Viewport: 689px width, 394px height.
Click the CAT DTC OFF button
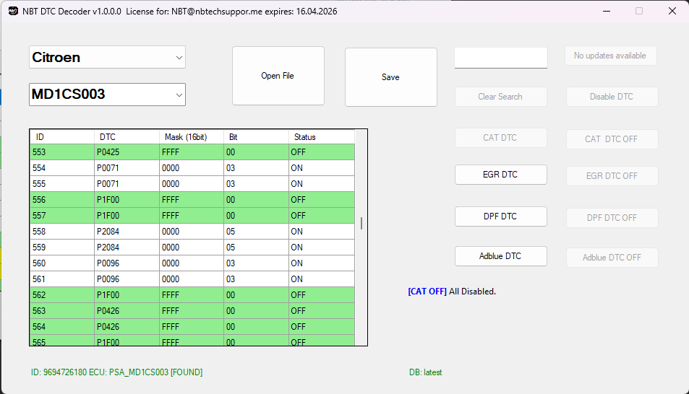(x=612, y=139)
